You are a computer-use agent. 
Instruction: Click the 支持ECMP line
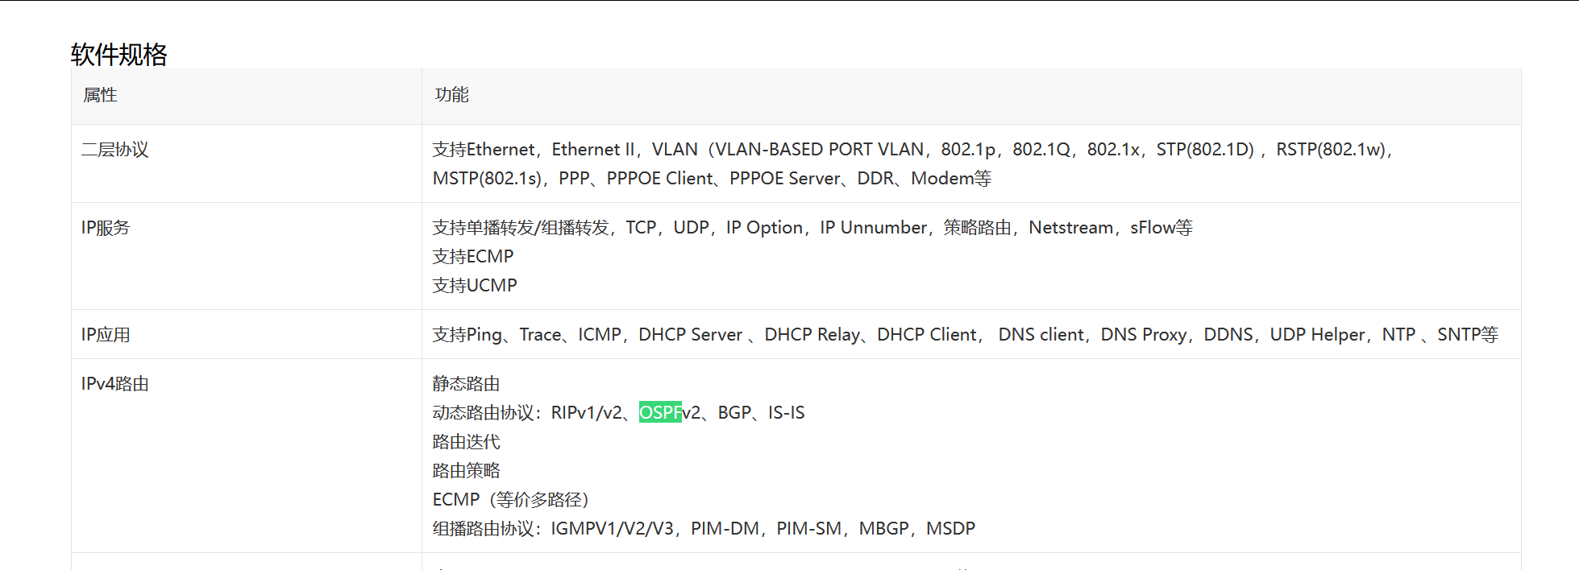click(473, 257)
